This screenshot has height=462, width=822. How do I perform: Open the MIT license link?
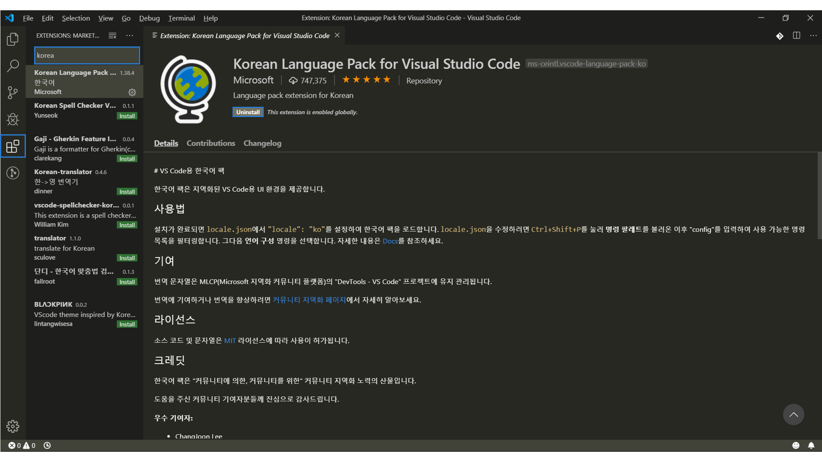[x=230, y=340]
